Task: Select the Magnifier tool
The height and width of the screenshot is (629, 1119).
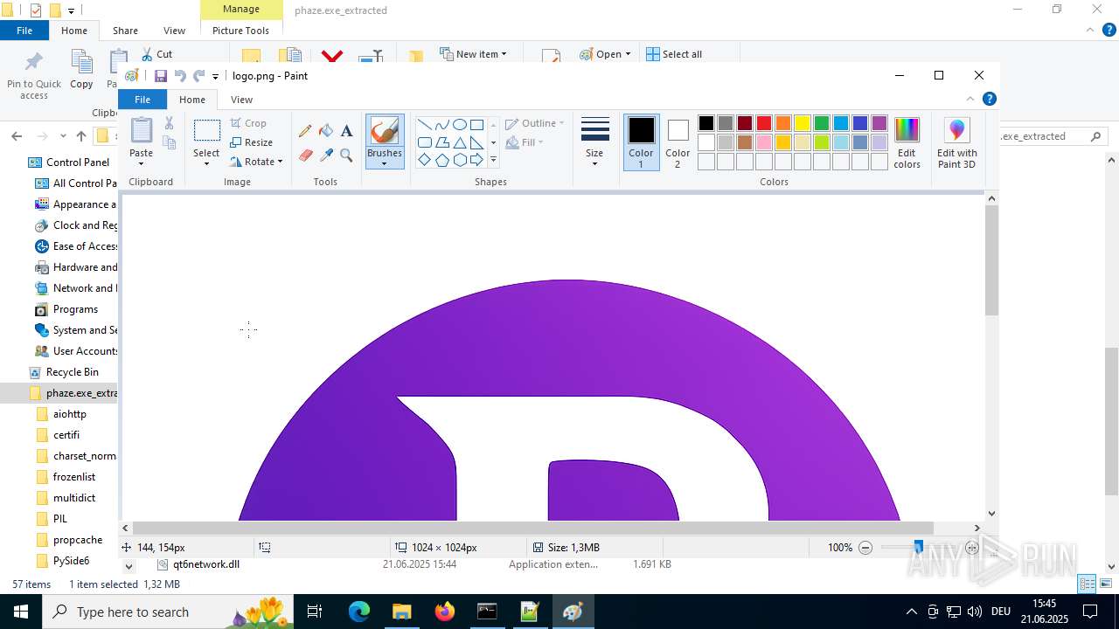Action: pyautogui.click(x=346, y=156)
